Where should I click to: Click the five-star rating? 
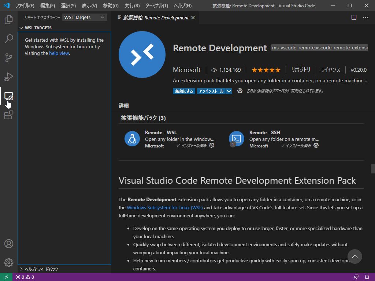tap(266, 70)
